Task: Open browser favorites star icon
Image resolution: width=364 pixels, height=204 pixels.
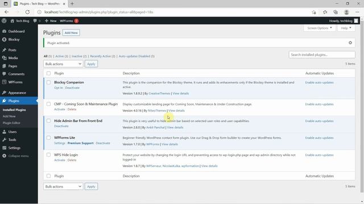Action: (325, 12)
